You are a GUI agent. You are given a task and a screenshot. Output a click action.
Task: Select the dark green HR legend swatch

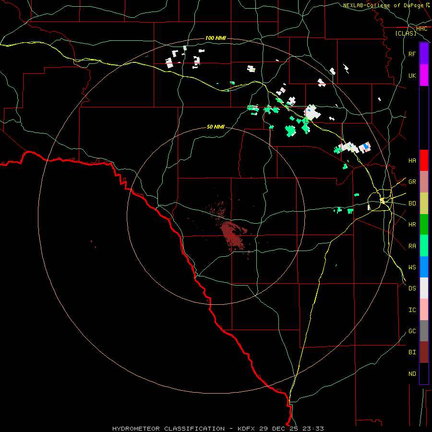[424, 225]
